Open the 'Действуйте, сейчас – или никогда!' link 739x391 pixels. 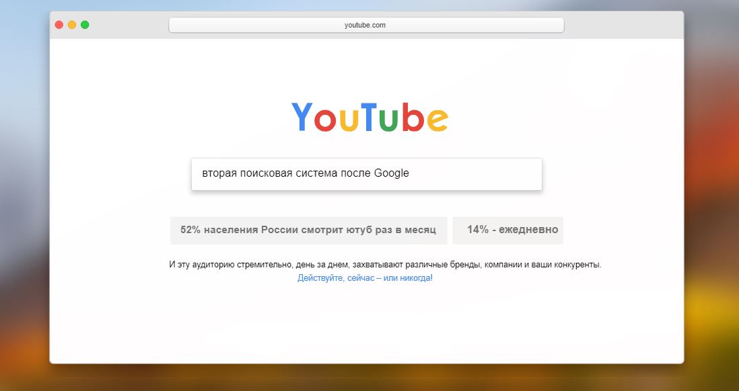pos(365,278)
